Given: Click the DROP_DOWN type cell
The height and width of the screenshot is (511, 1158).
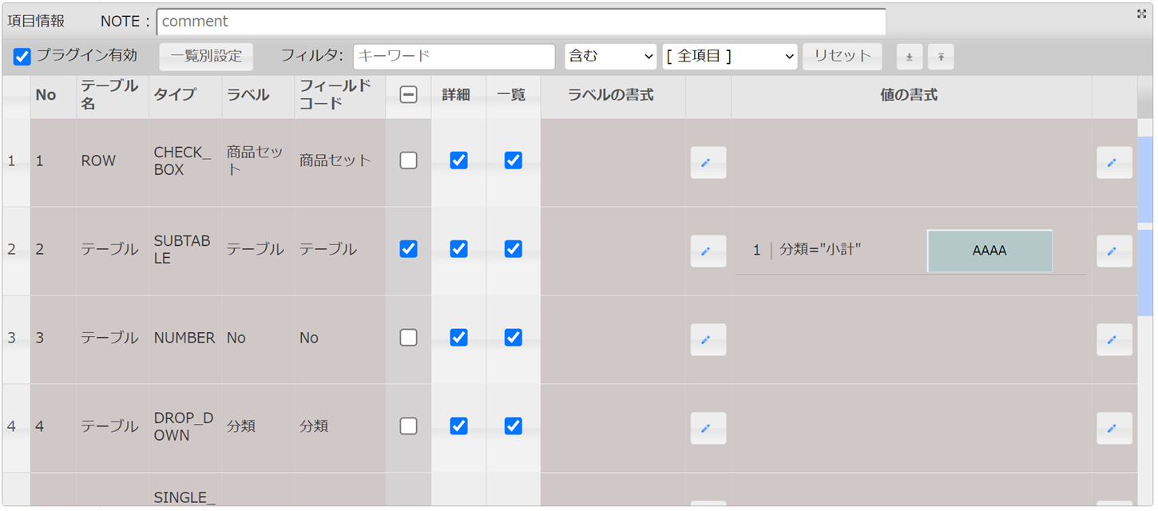Looking at the screenshot, I should [184, 427].
